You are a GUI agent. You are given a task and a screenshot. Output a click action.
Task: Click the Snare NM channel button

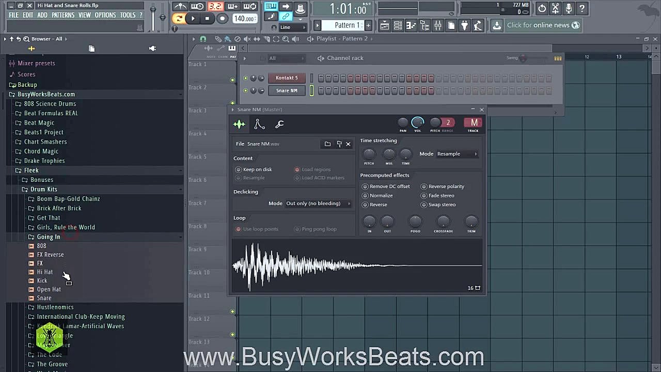(x=287, y=90)
